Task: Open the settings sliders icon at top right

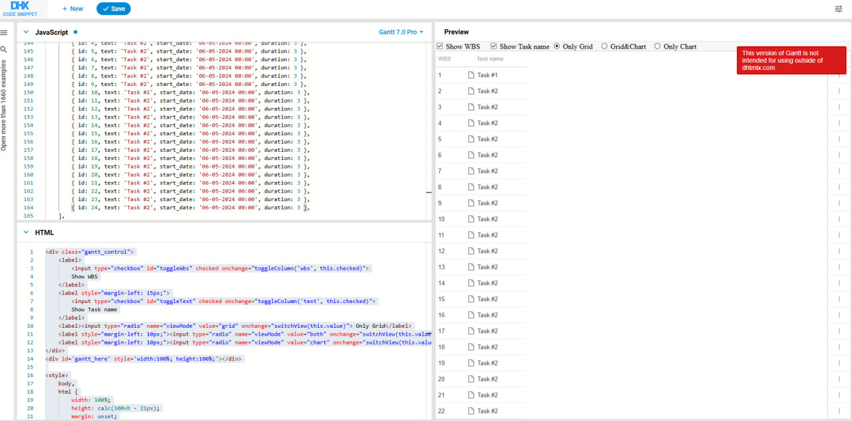Action: [x=839, y=9]
